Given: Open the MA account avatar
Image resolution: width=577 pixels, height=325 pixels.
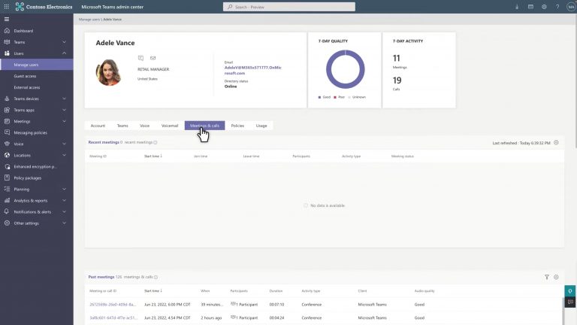Looking at the screenshot, I should (x=571, y=7).
